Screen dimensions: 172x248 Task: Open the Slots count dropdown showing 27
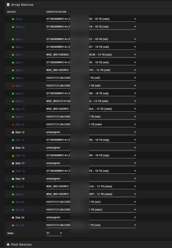tap(54, 233)
